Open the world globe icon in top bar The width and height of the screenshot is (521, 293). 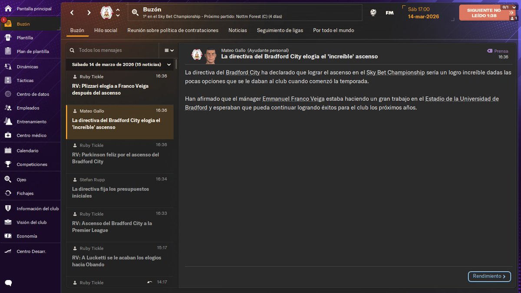pyautogui.click(x=373, y=13)
